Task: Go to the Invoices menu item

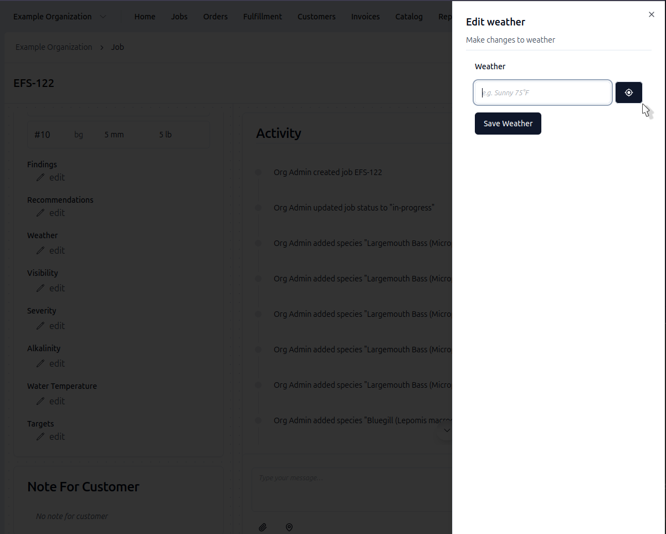Action: pos(365,17)
